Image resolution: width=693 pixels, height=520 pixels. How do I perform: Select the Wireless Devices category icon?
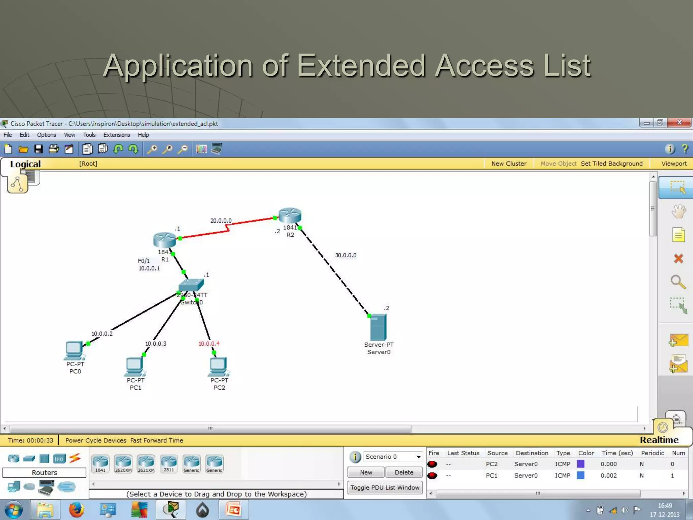(x=59, y=459)
